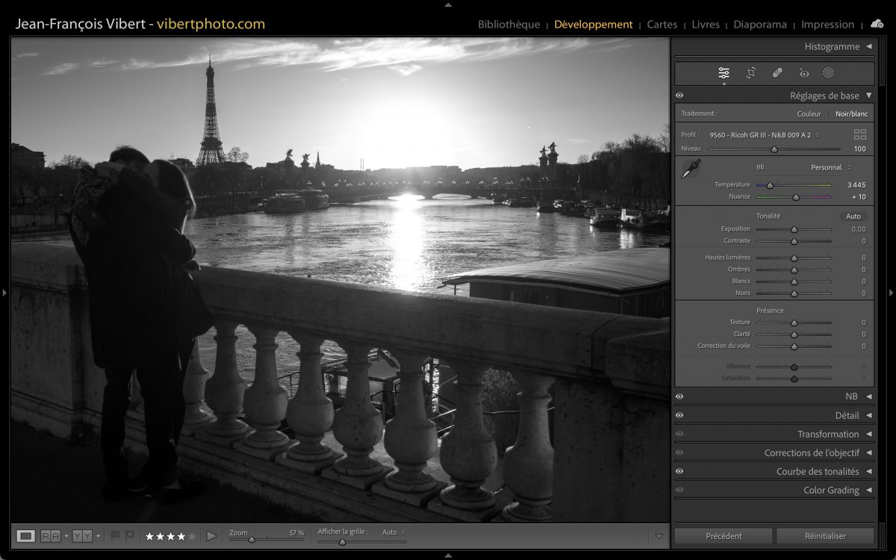The height and width of the screenshot is (560, 896).
Task: Click the Réinitialiser button
Action: pyautogui.click(x=824, y=535)
